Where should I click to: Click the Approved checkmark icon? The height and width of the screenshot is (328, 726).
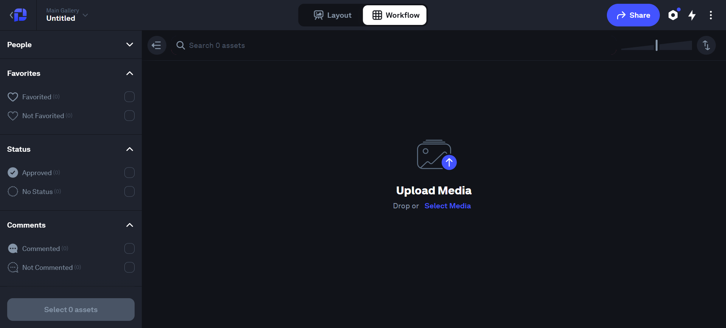coord(13,172)
